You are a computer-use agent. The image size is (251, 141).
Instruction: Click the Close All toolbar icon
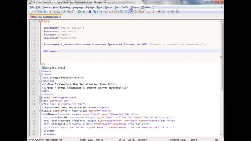point(54,11)
